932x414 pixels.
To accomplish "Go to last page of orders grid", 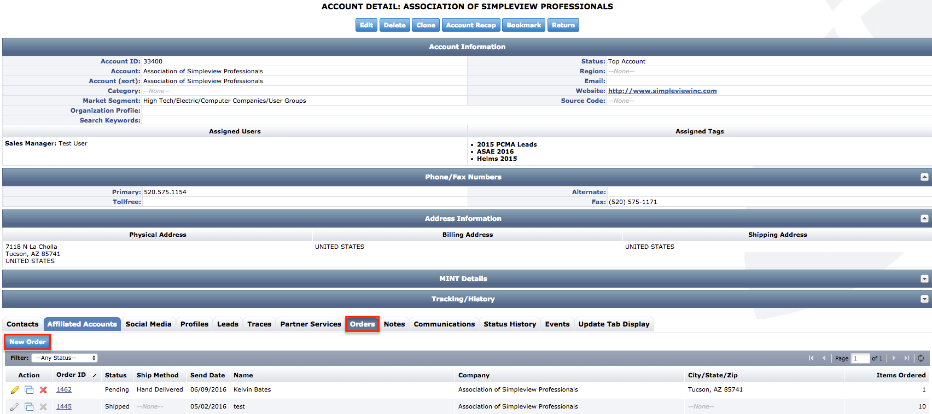I will pos(907,358).
